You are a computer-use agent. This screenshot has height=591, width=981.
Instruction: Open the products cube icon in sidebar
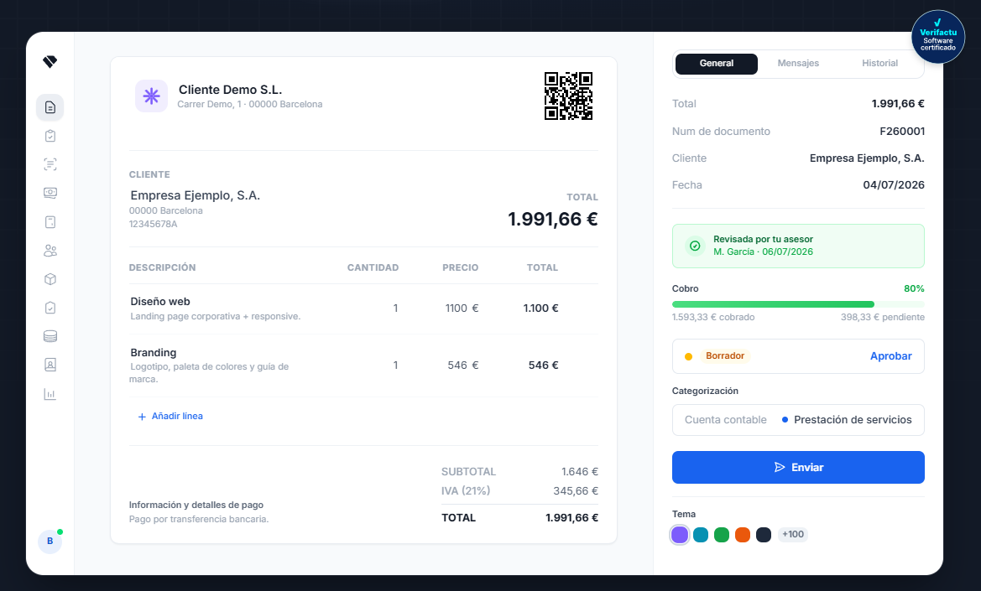coord(50,279)
